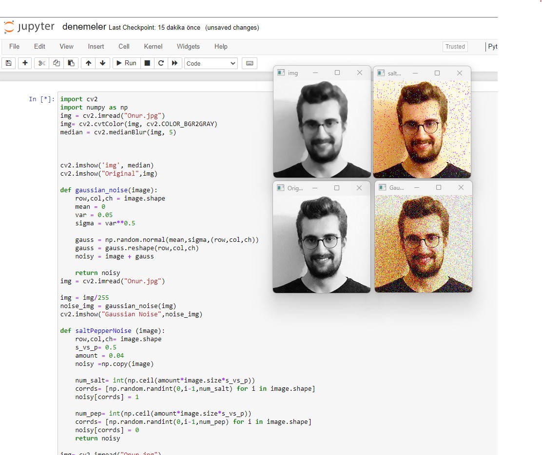Maximize the Orig... window
Viewport: 542px width, 455px height.
(337, 188)
